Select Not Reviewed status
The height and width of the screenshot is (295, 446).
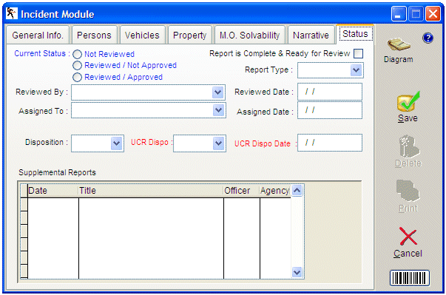click(77, 54)
